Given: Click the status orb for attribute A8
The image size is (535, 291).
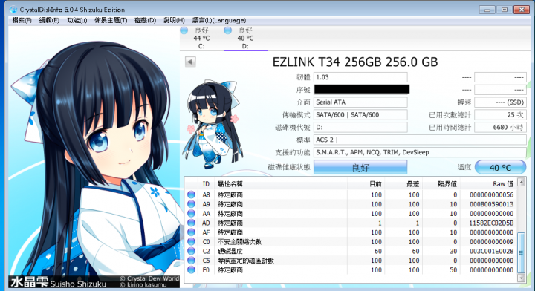Looking at the screenshot, I should pyautogui.click(x=191, y=194).
